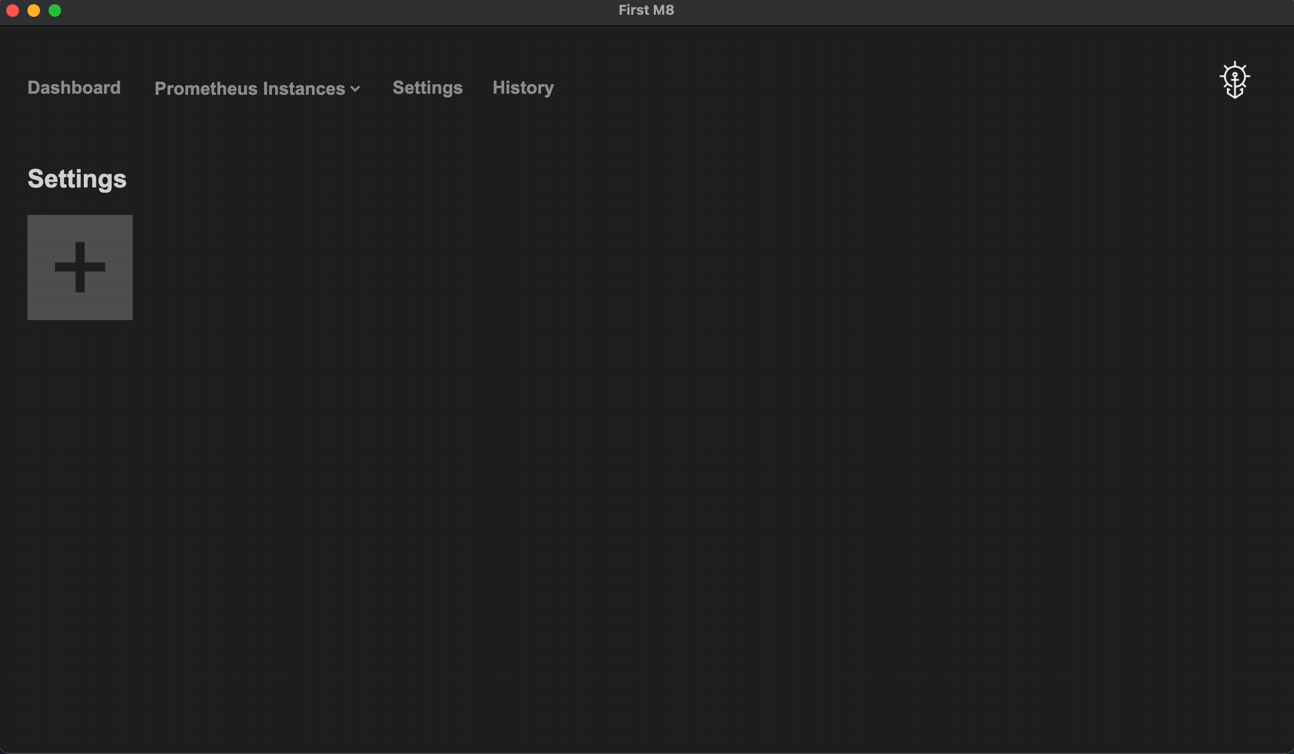Minimize the First M8 window

tap(34, 11)
